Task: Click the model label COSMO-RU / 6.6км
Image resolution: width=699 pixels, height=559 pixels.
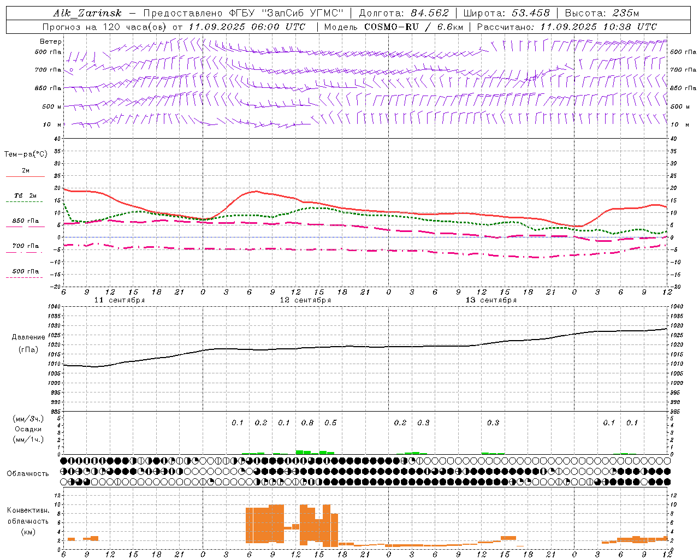Action: 413,27
